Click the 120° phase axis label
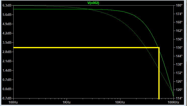This screenshot has width=187, height=106. click(179, 90)
